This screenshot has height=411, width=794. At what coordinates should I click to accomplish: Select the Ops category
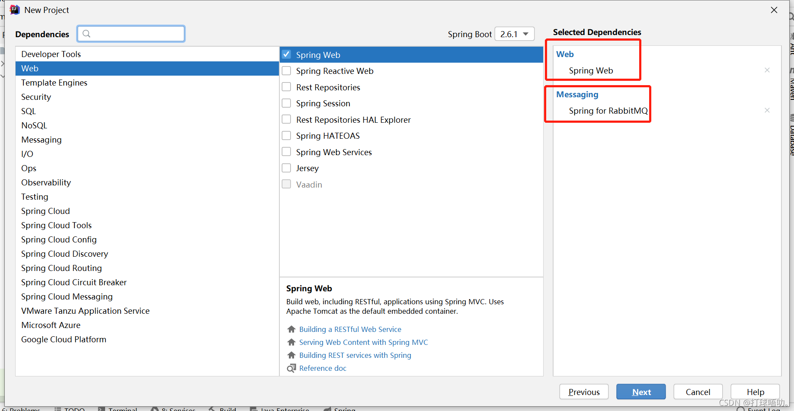(x=147, y=168)
